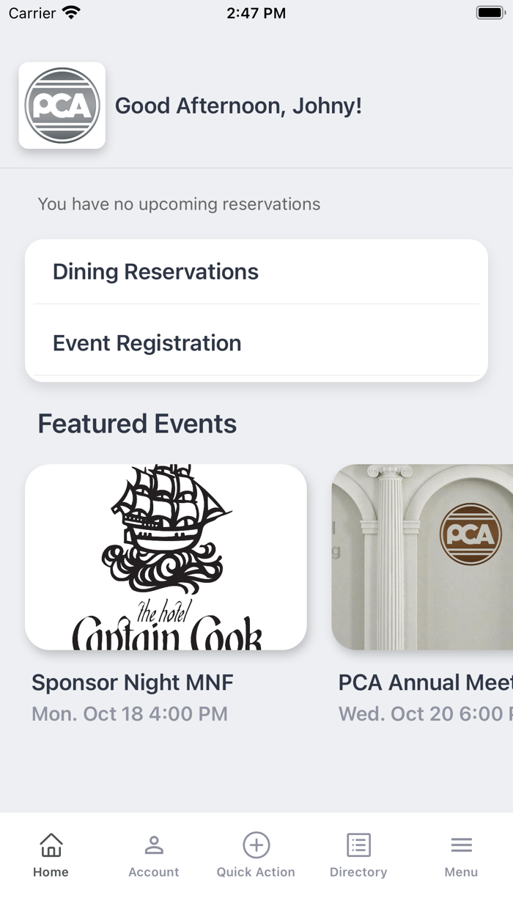The height and width of the screenshot is (912, 513).
Task: Tap the Featured Events heading
Action: click(137, 424)
